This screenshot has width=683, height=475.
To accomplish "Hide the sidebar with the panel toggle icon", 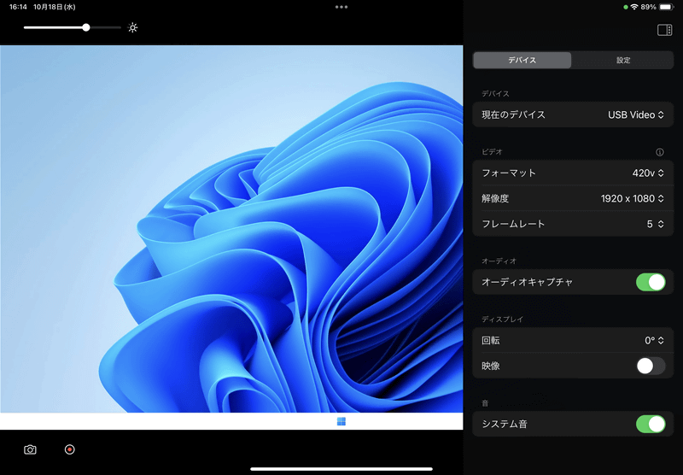I will click(x=665, y=30).
